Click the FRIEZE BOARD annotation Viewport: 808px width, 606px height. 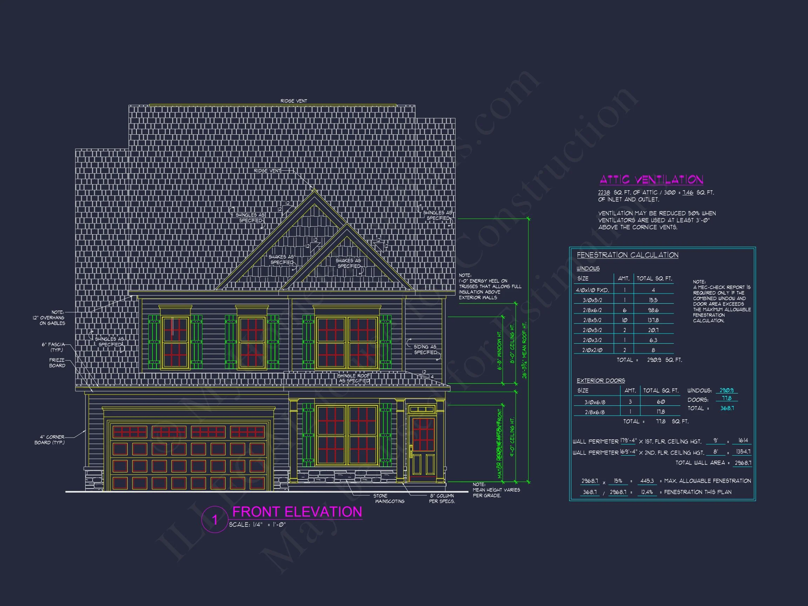coord(57,363)
